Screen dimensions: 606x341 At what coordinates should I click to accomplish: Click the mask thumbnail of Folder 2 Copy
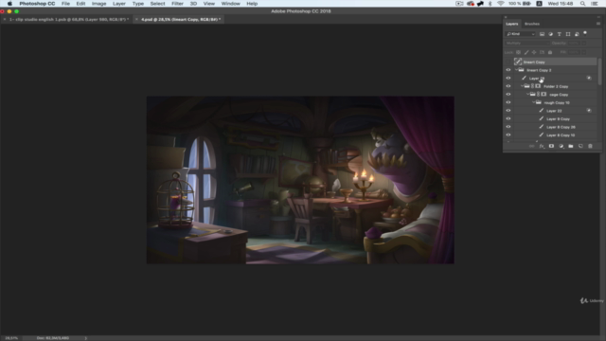click(538, 86)
